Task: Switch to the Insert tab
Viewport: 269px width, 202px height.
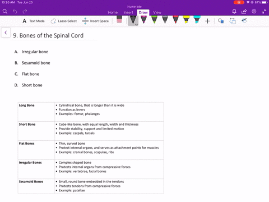Action: pos(128,12)
